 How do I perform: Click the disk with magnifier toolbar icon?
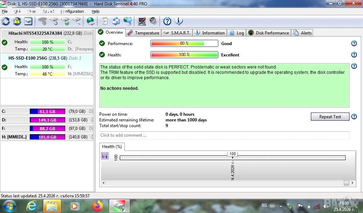[77, 21]
